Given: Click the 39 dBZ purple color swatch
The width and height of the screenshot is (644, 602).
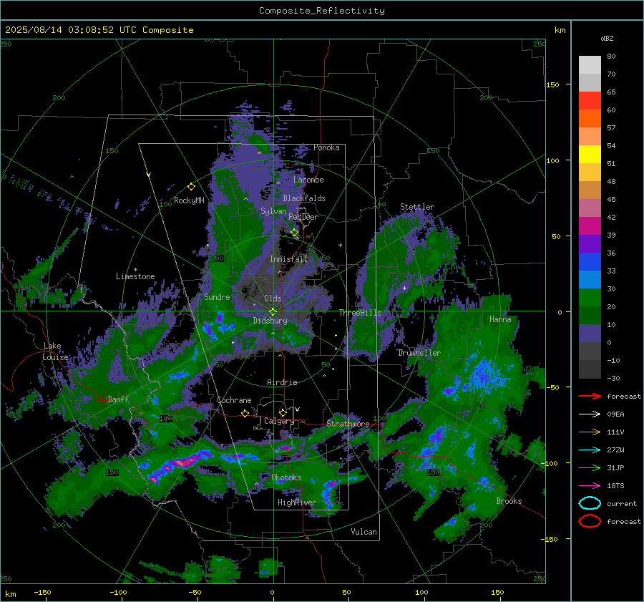Looking at the screenshot, I should (590, 243).
